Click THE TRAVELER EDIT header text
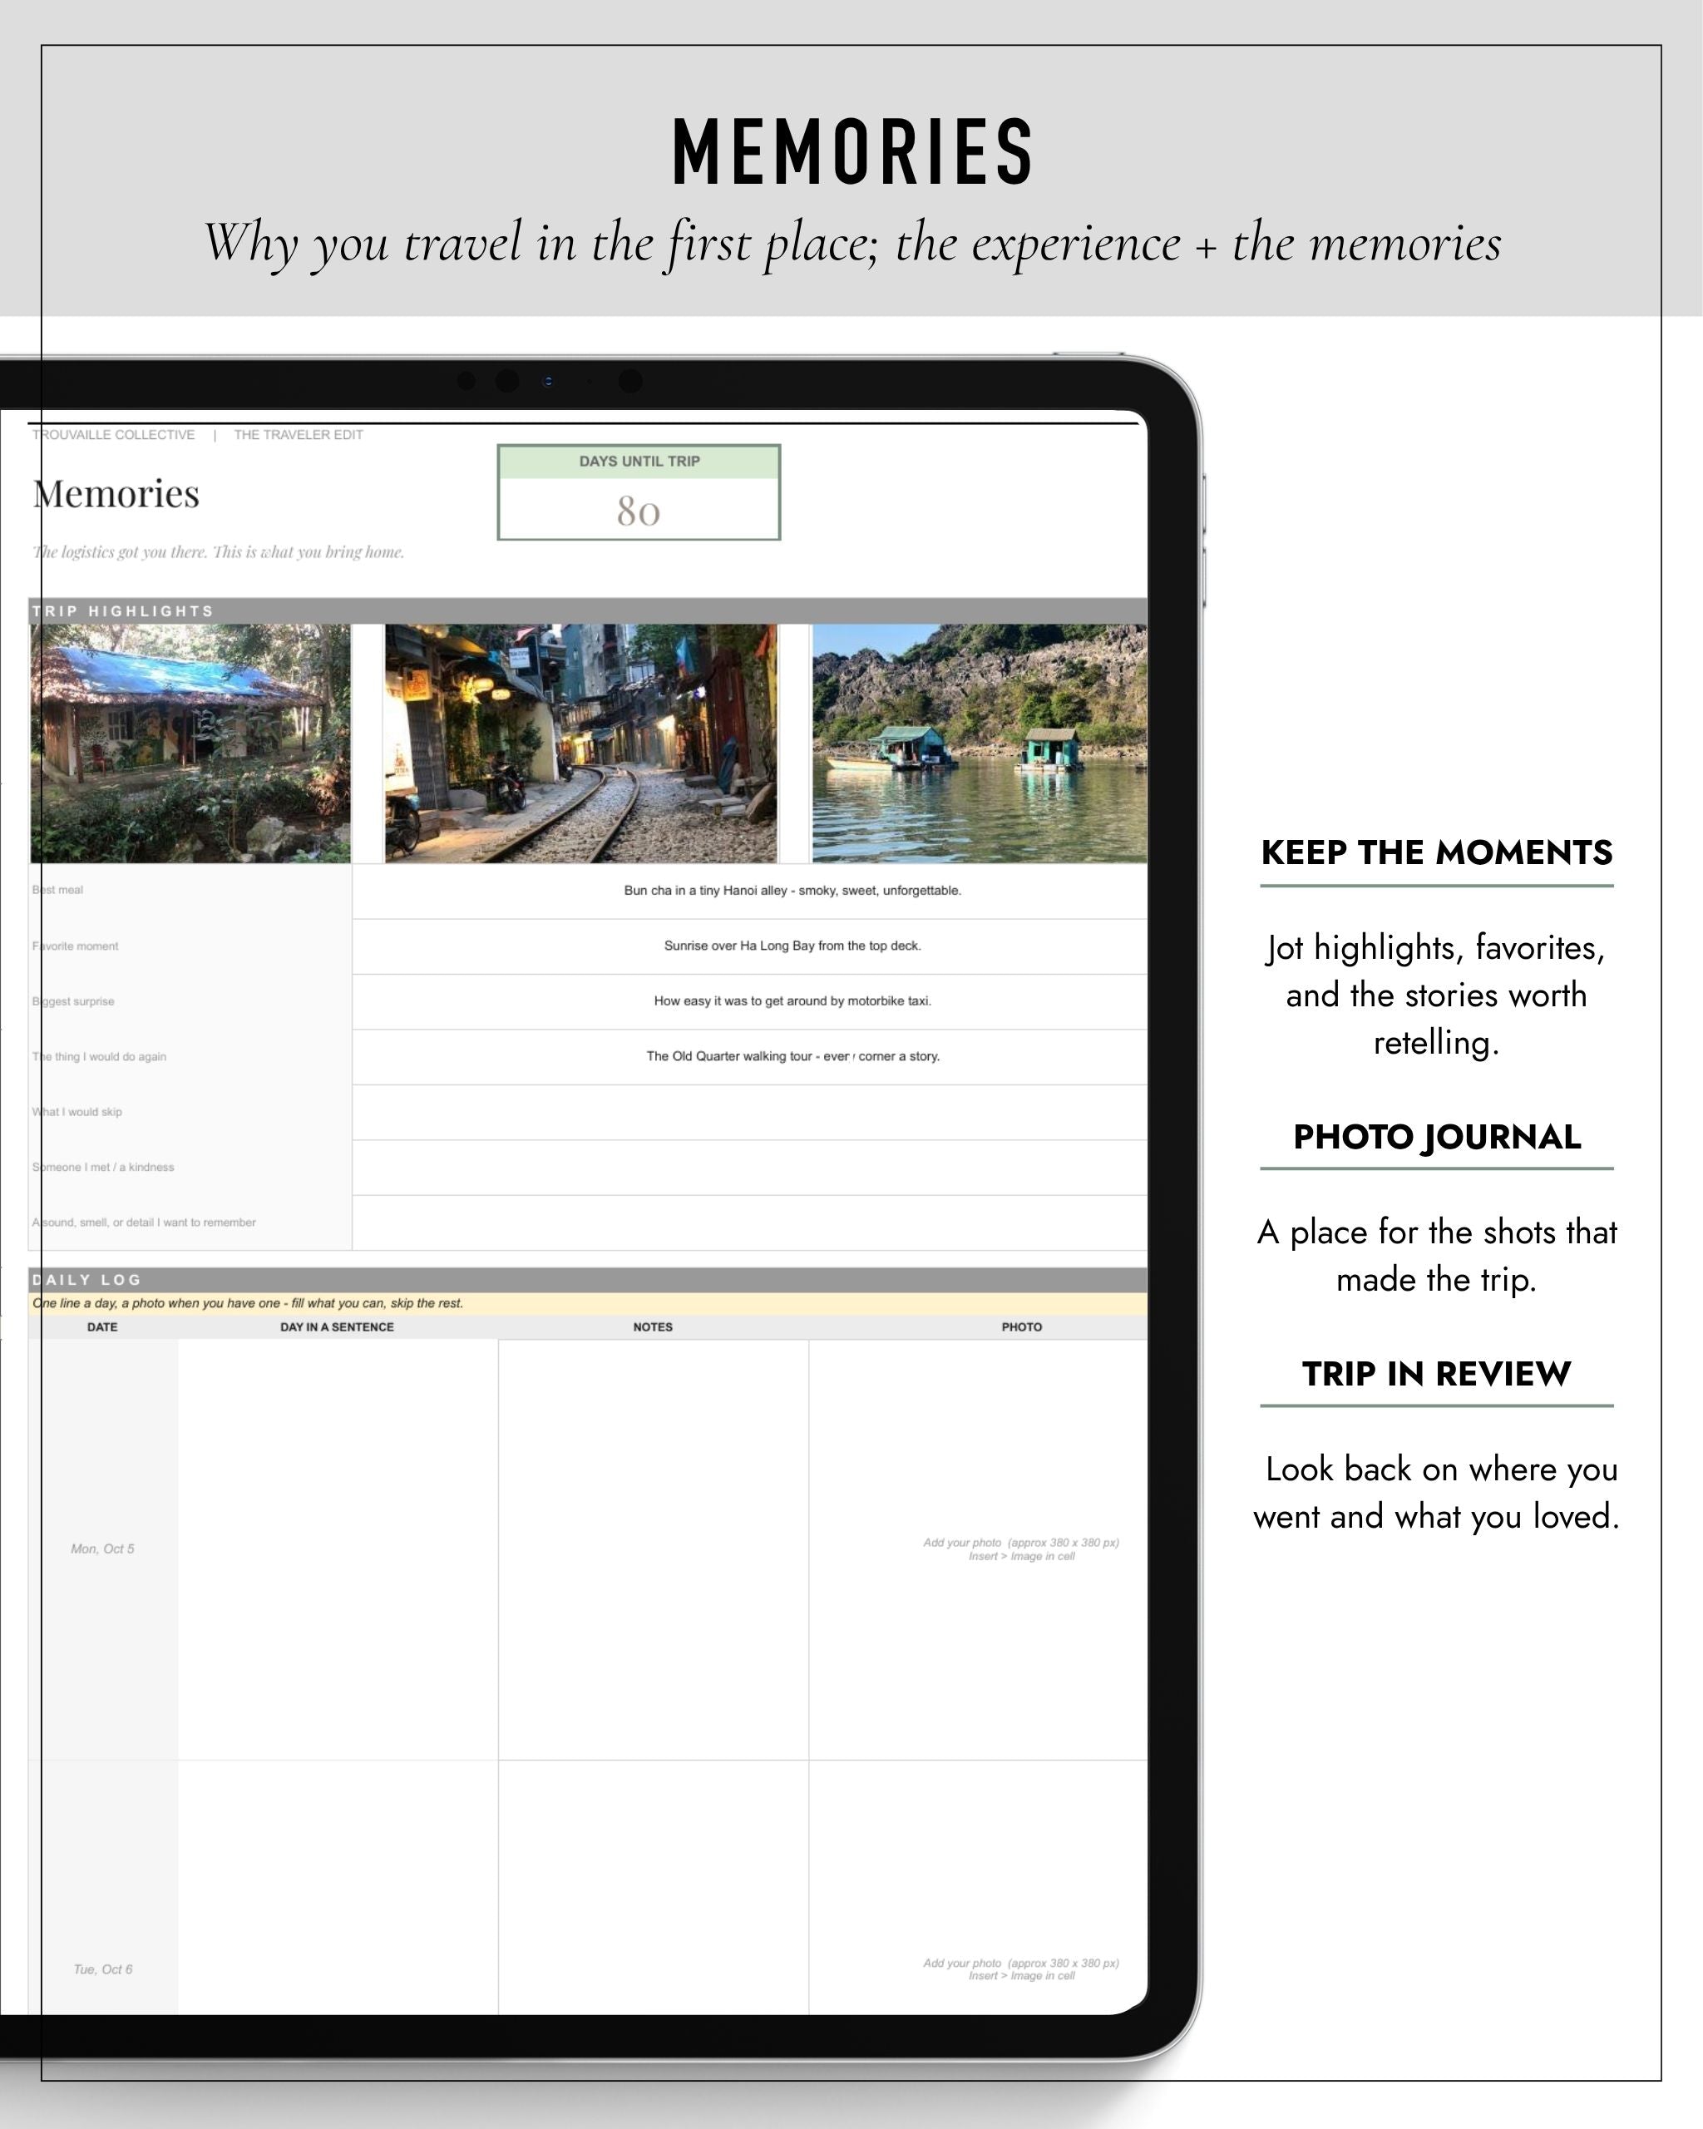 [299, 434]
